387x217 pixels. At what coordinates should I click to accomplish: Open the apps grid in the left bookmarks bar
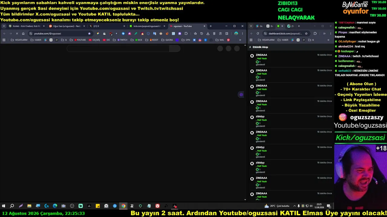[4, 40]
